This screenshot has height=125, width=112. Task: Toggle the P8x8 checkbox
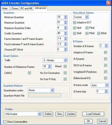click(87, 33)
